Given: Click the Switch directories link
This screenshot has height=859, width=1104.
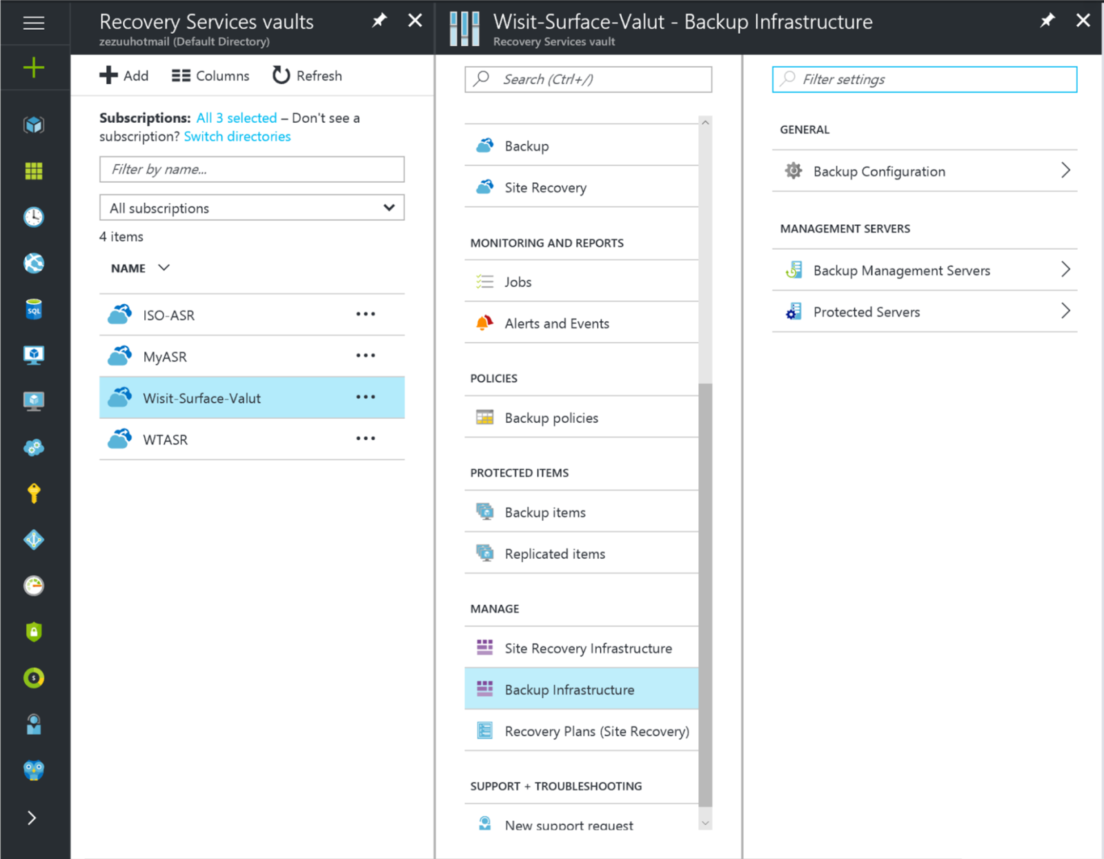Looking at the screenshot, I should pos(237,136).
